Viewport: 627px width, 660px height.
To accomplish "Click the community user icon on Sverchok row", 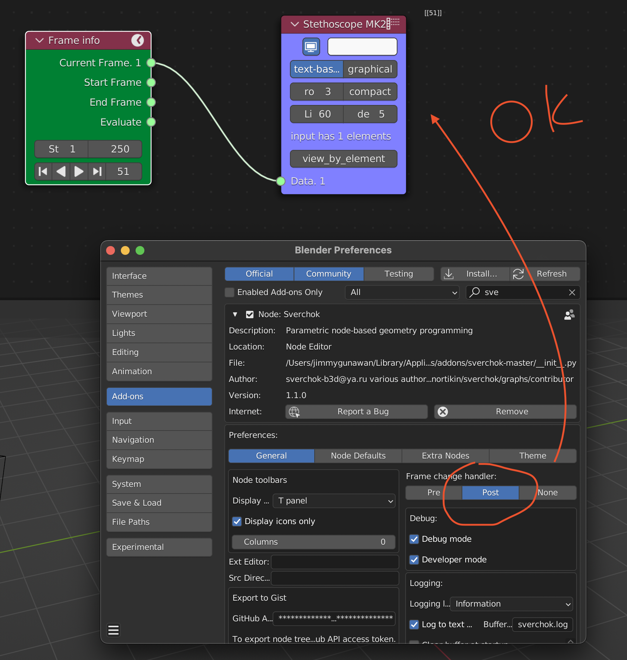I will pos(570,314).
